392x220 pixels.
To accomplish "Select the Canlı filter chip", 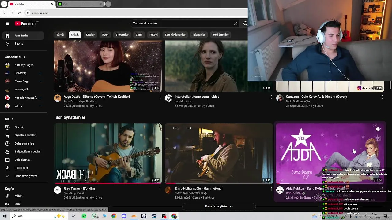I will click(139, 35).
